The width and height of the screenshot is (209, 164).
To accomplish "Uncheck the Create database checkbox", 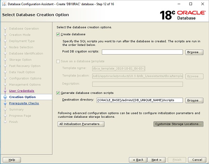I will pos(58,35).
